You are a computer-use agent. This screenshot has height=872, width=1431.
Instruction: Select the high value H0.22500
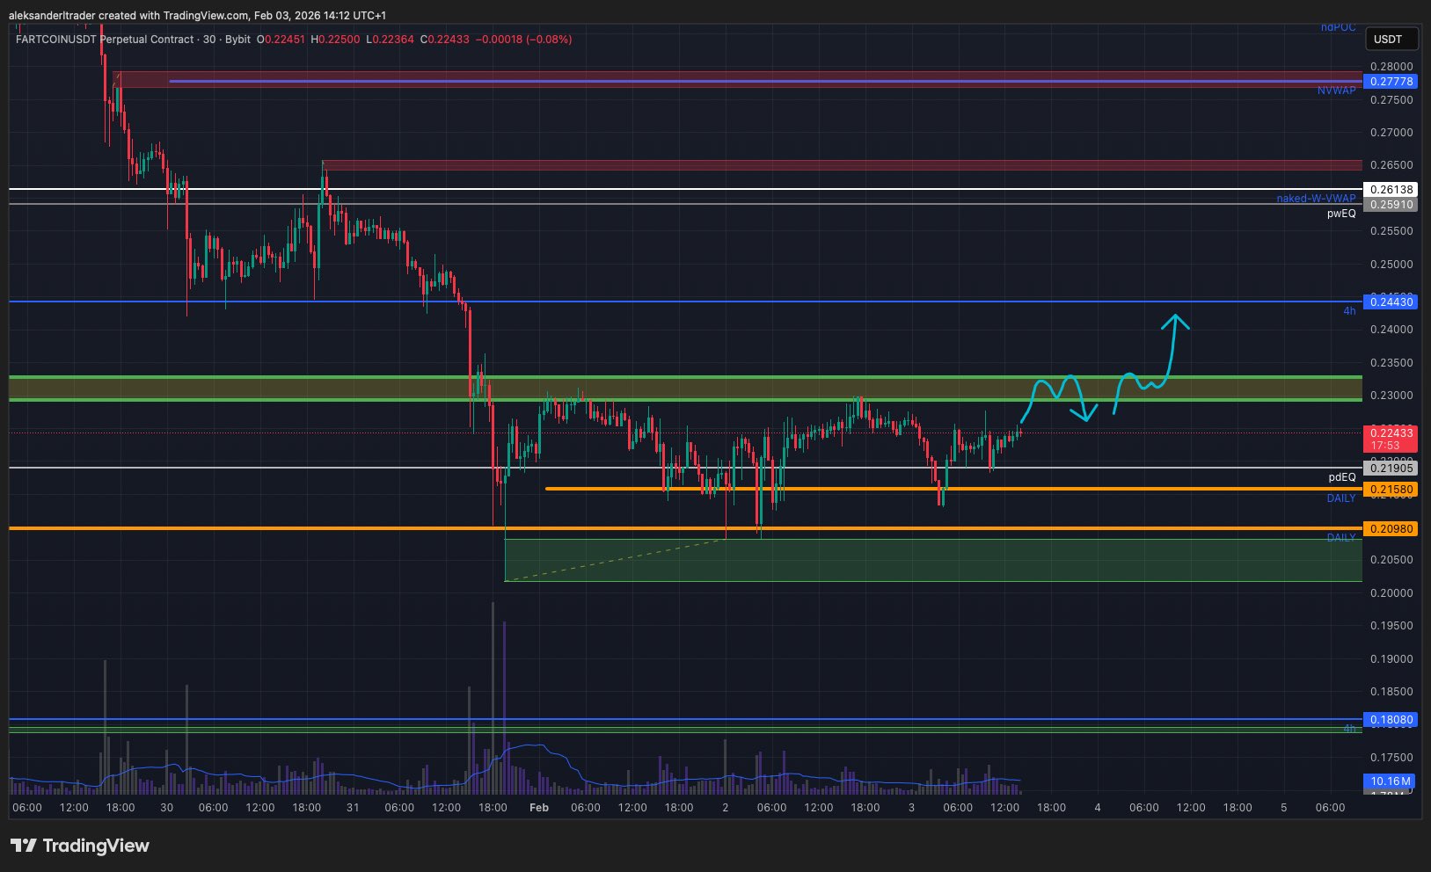(x=335, y=40)
